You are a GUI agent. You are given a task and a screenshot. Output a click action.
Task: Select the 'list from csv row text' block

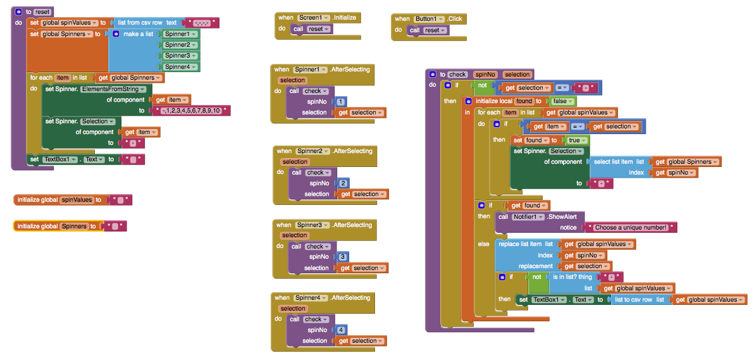tap(148, 23)
